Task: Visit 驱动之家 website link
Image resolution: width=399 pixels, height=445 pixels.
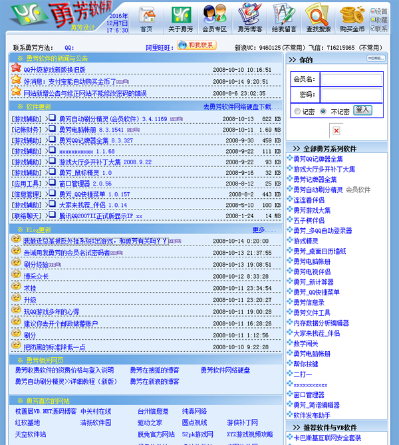Action: (150, 422)
